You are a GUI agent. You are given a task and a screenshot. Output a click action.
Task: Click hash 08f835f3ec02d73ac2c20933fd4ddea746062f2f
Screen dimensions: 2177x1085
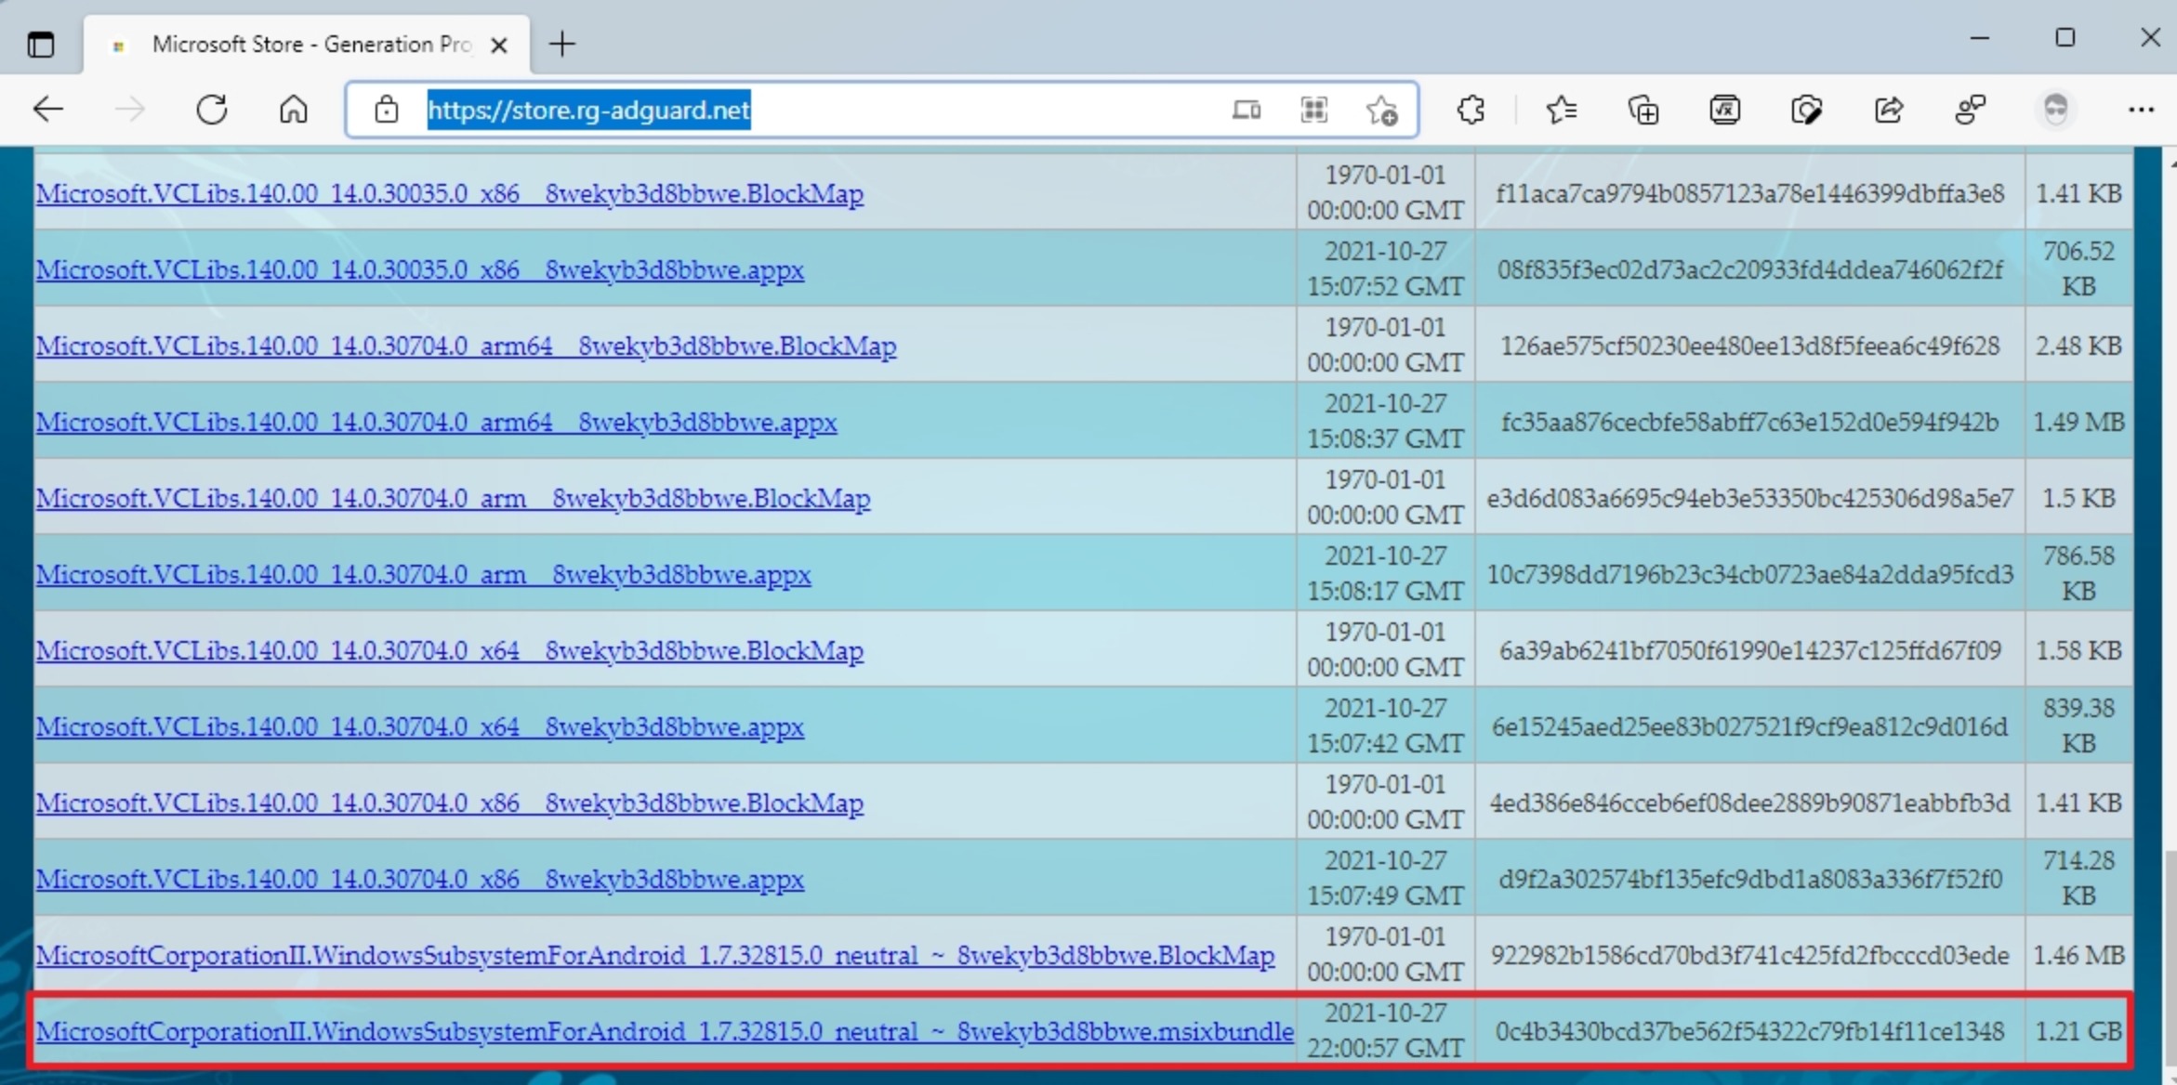pyautogui.click(x=1749, y=269)
